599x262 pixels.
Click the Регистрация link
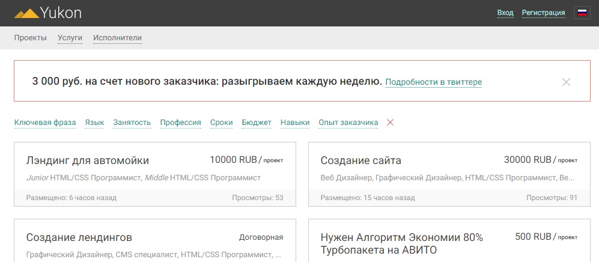[543, 13]
